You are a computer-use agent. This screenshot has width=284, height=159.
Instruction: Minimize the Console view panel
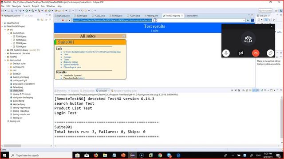[277, 90]
